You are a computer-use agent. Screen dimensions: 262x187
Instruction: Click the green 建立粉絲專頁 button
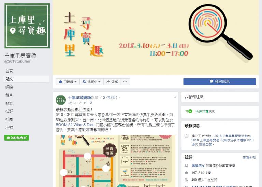[16, 138]
